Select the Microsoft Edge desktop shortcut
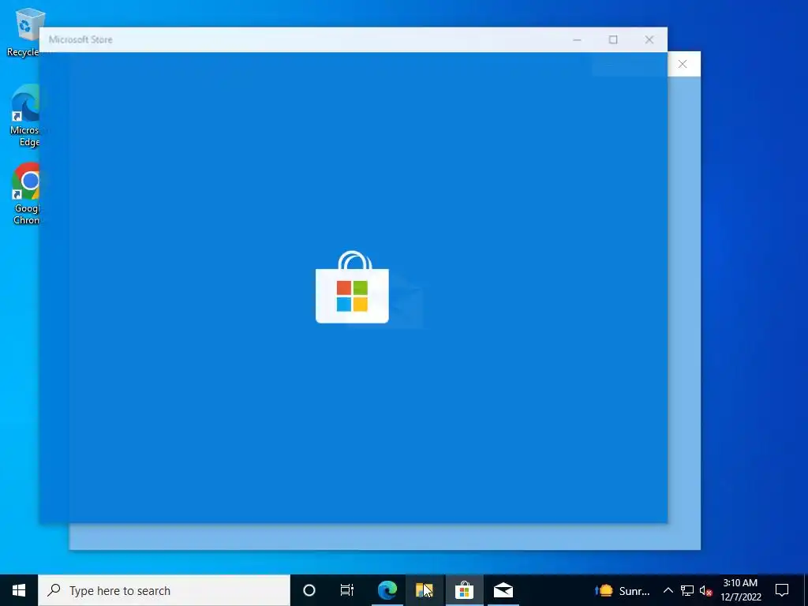 pos(24,115)
